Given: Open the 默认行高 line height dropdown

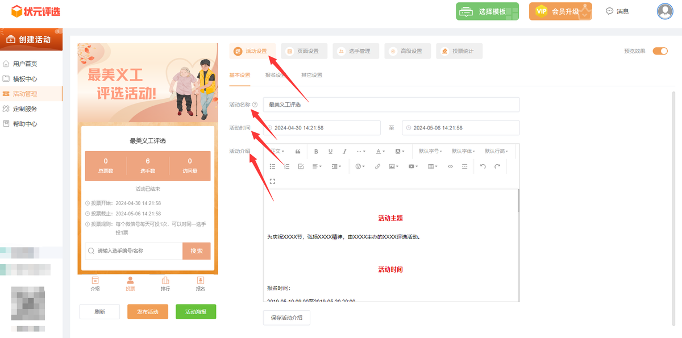Looking at the screenshot, I should pos(496,152).
